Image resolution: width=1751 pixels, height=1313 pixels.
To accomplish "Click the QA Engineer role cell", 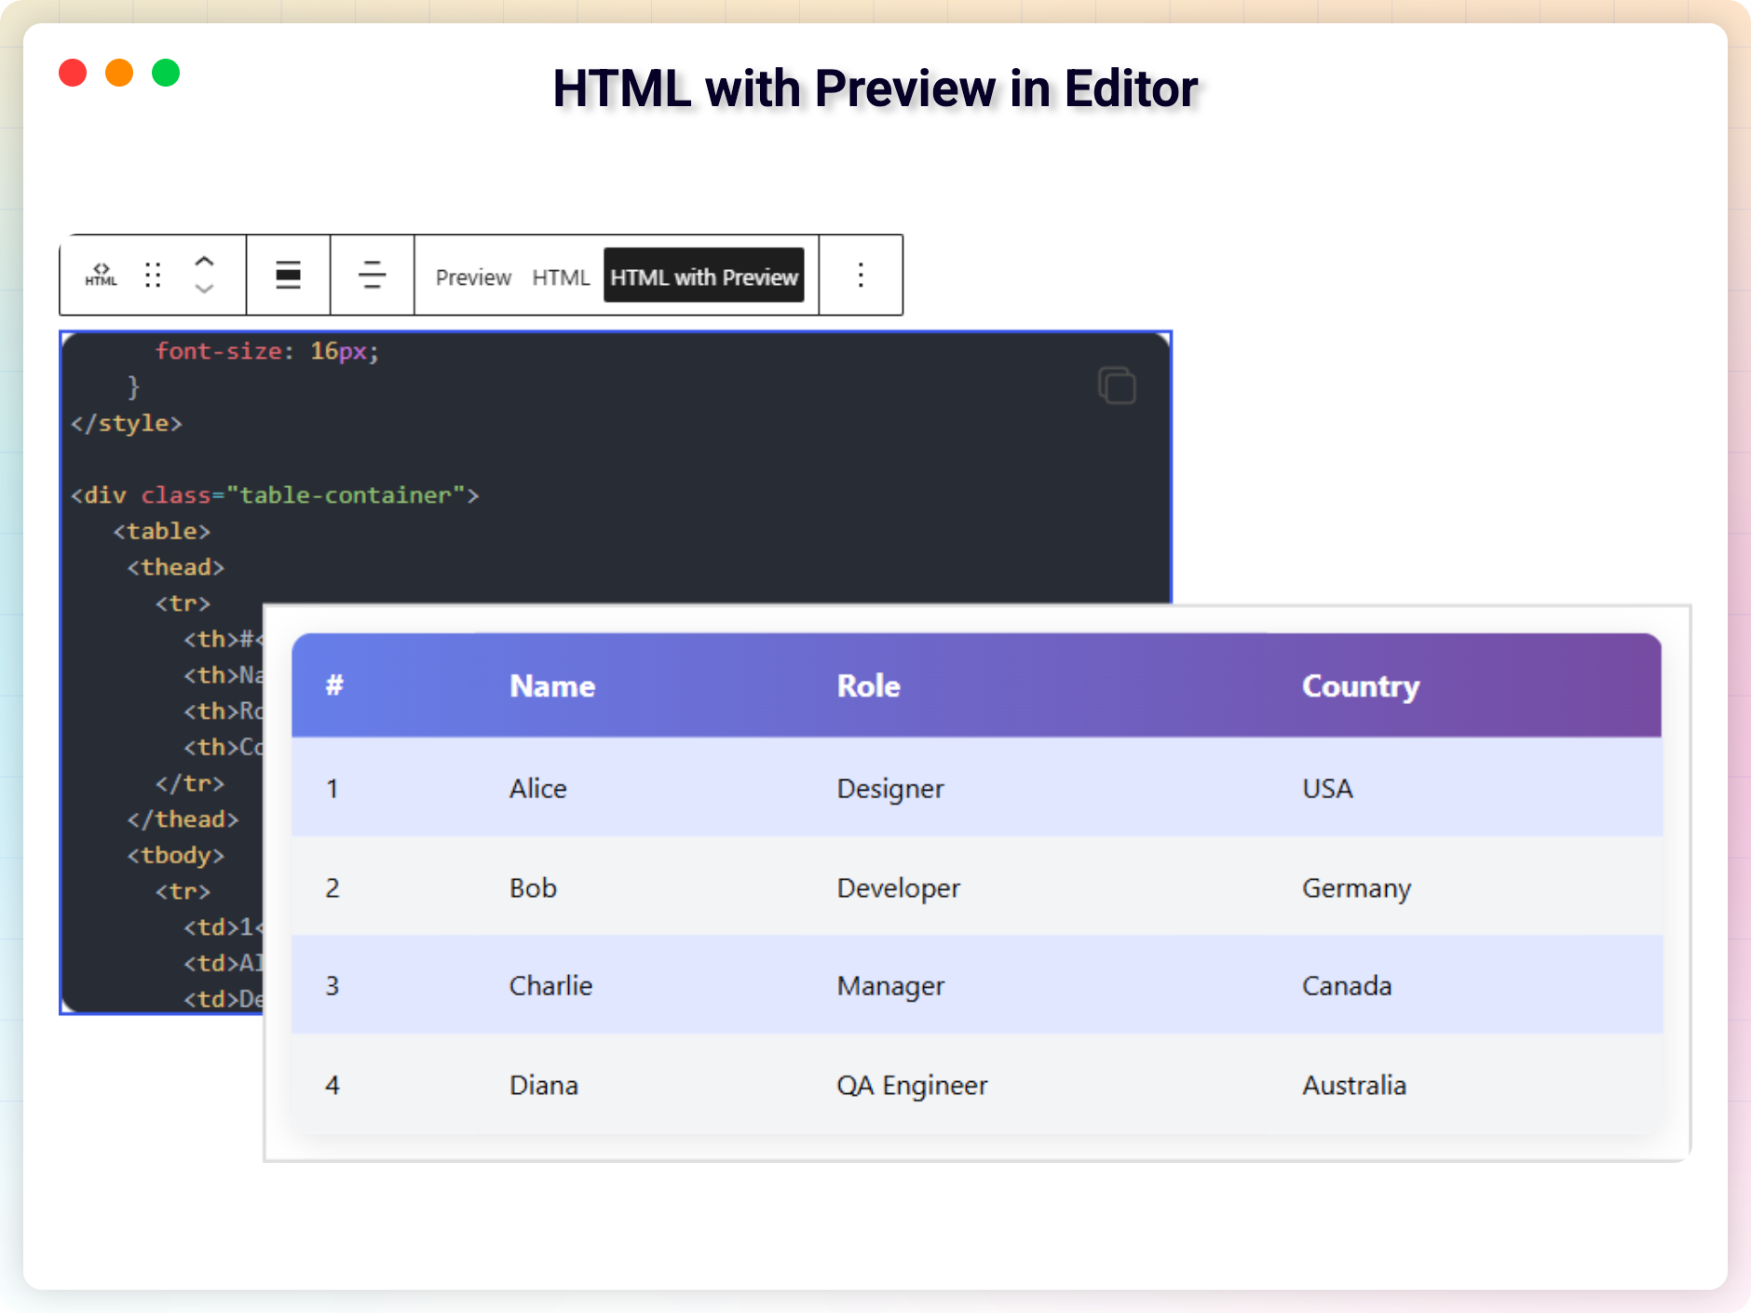I will (x=912, y=1087).
